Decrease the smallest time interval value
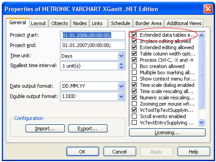Viewport: 216px width, 162px height. (x=121, y=68)
